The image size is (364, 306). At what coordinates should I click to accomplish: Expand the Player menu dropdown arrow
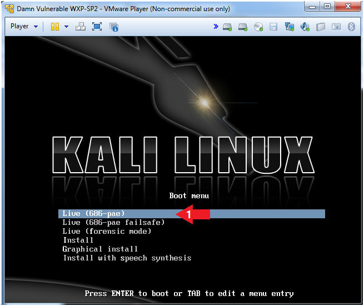pos(36,27)
